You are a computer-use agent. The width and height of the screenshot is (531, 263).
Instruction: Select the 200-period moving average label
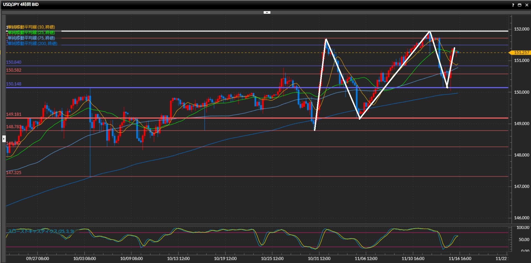pyautogui.click(x=32, y=44)
